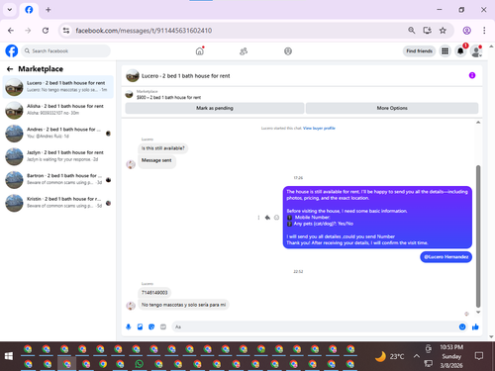The image size is (495, 371).
Task: Click the site information icon in address bar
Action: click(66, 31)
